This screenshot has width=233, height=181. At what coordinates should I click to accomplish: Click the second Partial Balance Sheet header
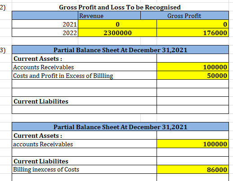click(120, 127)
